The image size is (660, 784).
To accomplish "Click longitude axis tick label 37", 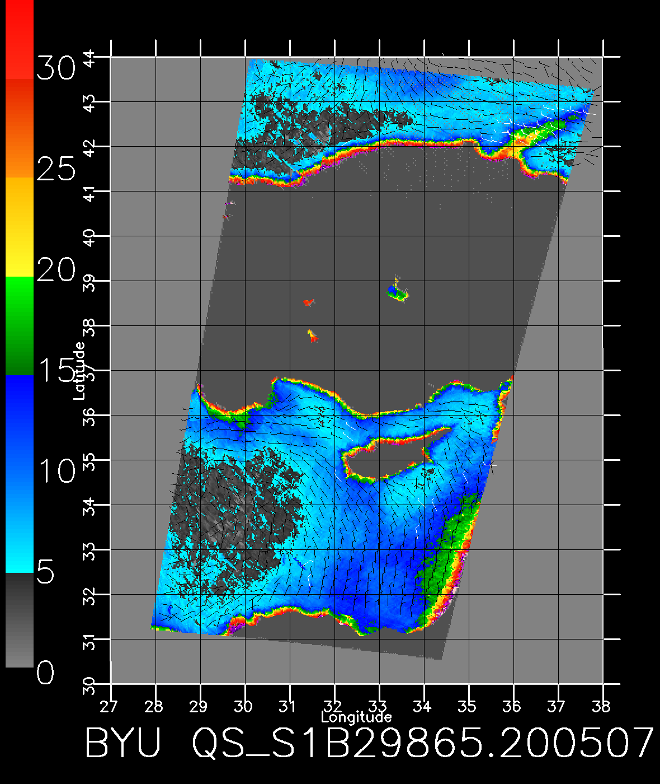I will pos(557,706).
